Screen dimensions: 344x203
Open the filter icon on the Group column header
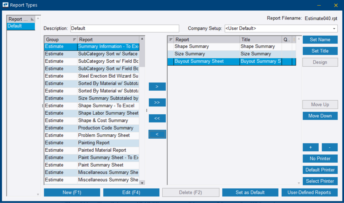(x=74, y=39)
